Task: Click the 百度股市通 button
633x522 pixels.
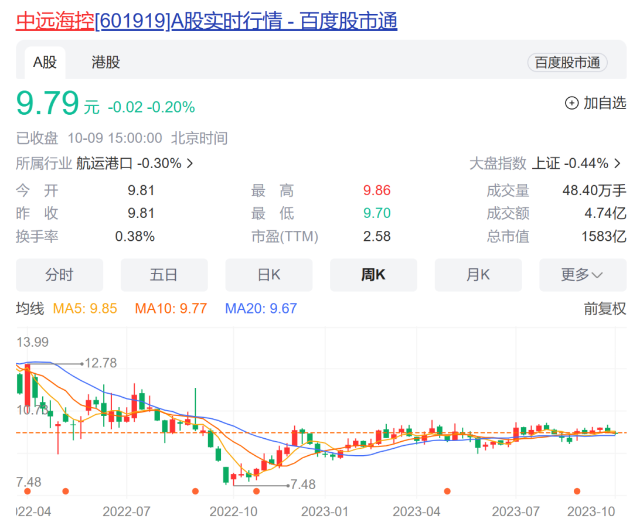Action: pyautogui.click(x=567, y=63)
